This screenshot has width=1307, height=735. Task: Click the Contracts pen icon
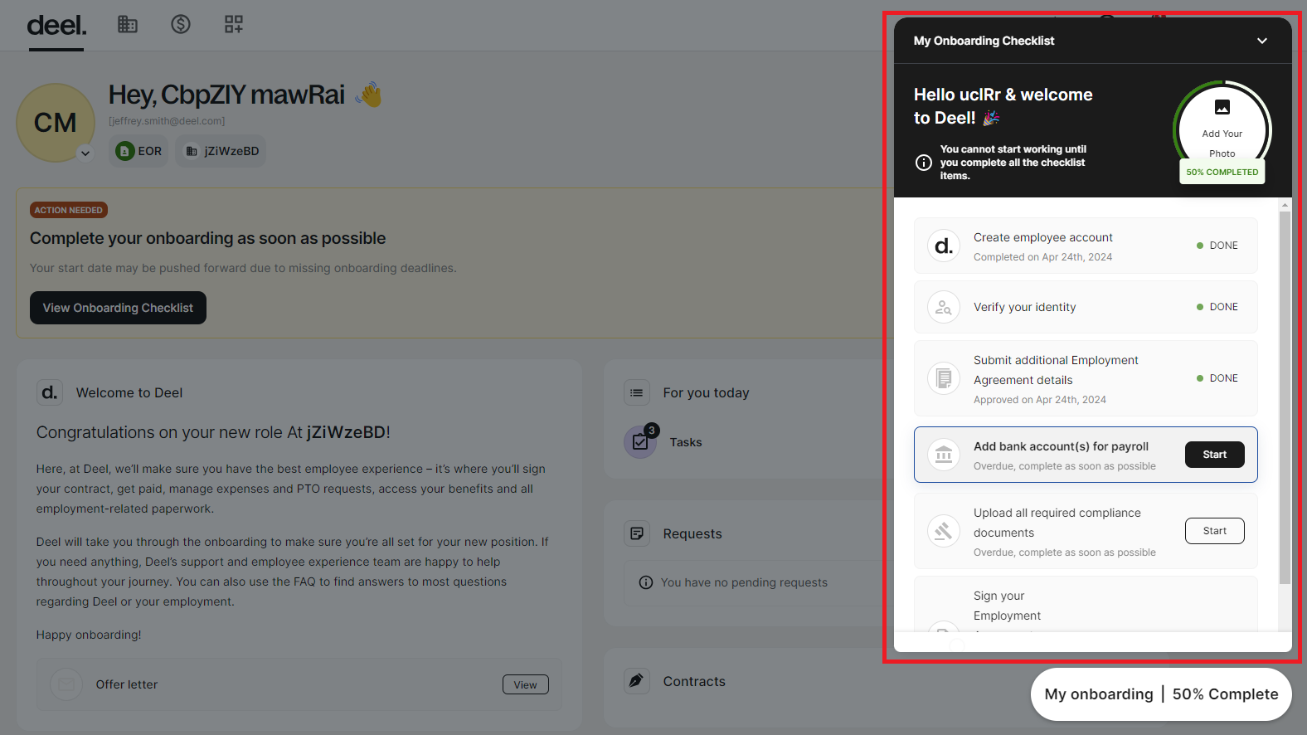click(x=637, y=681)
